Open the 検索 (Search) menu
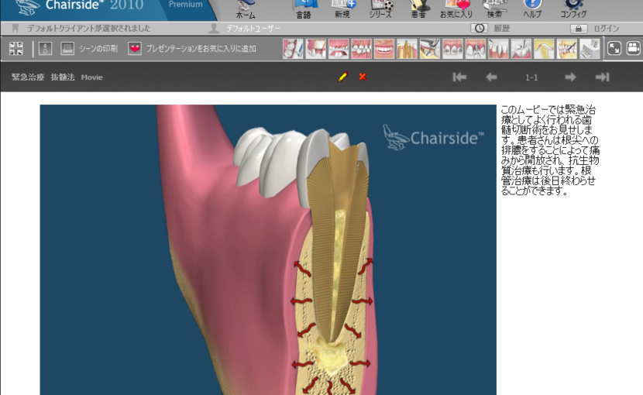The height and width of the screenshot is (395, 643). pos(494,10)
